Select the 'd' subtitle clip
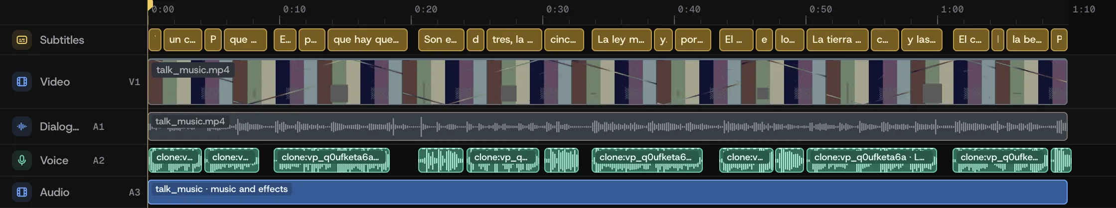Image resolution: width=1116 pixels, height=208 pixels. pyautogui.click(x=476, y=40)
